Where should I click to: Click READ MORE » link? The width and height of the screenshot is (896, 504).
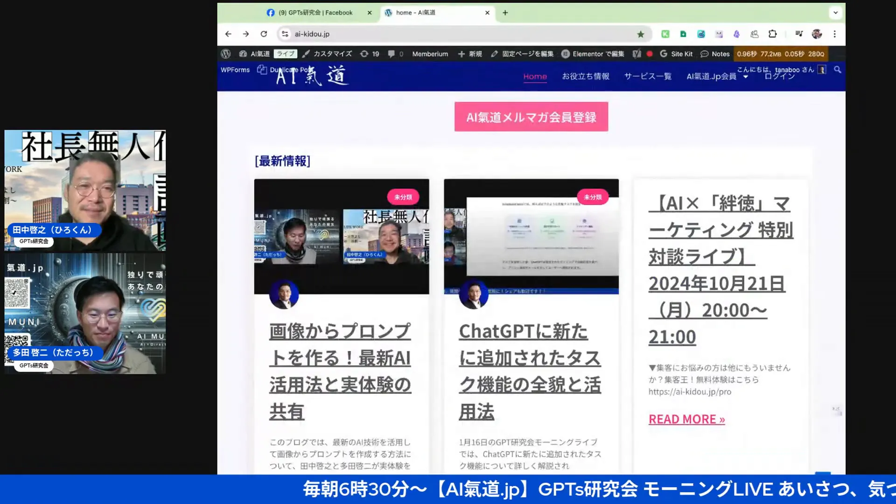(x=686, y=419)
